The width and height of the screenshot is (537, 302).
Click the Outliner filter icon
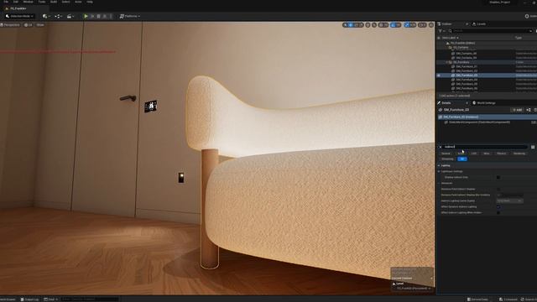click(441, 31)
